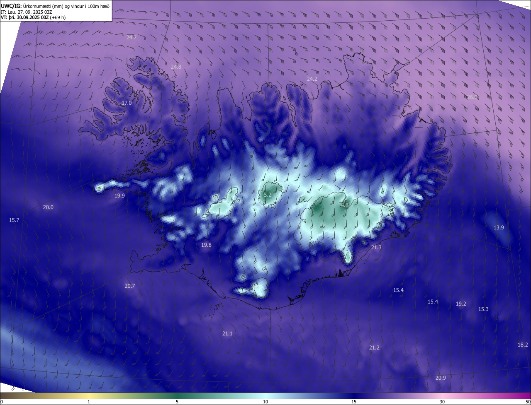Click the map value 21.2
Screen dimensions: 531x405
tap(374, 347)
